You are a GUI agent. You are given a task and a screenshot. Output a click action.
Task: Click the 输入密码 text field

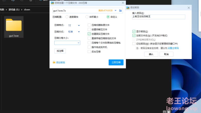pos(159,17)
